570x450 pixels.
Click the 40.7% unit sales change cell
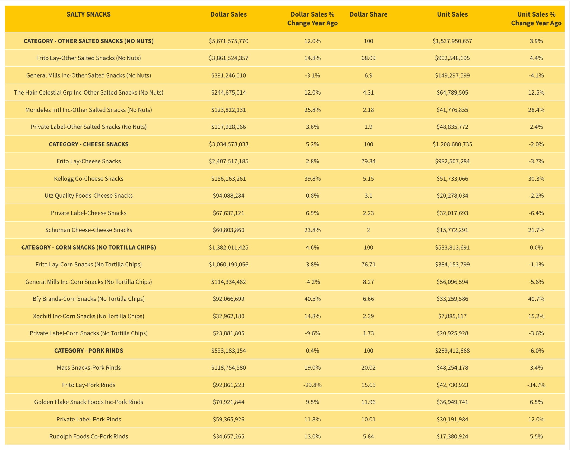click(536, 299)
